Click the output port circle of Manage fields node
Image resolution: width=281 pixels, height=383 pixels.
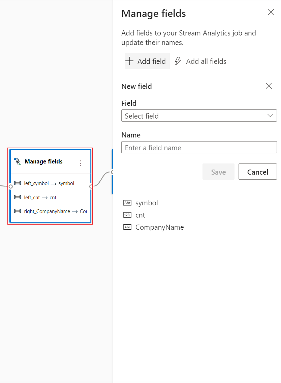tap(91, 186)
